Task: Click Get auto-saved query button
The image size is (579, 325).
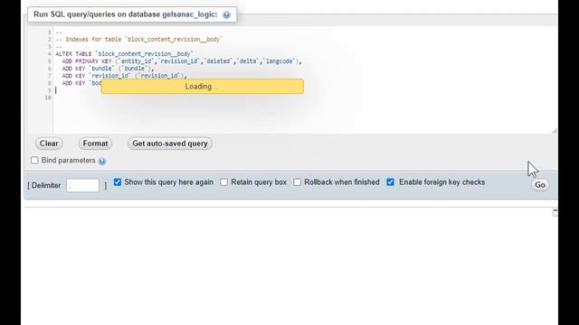Action: point(170,144)
